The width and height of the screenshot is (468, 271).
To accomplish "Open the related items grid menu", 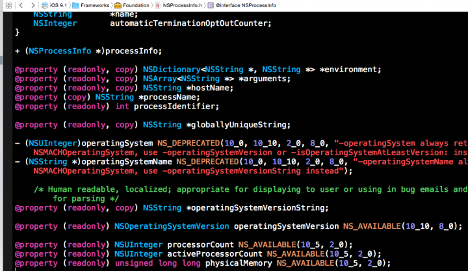I will tap(8, 5).
